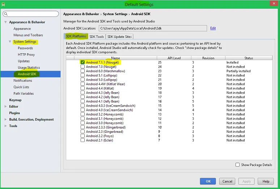The height and width of the screenshot is (189, 280).
Task: Open Menus and Toolbars settings
Action: pos(28,35)
